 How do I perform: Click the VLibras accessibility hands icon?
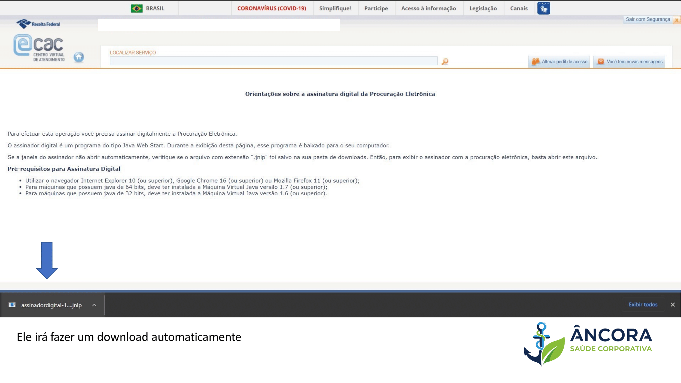click(543, 8)
